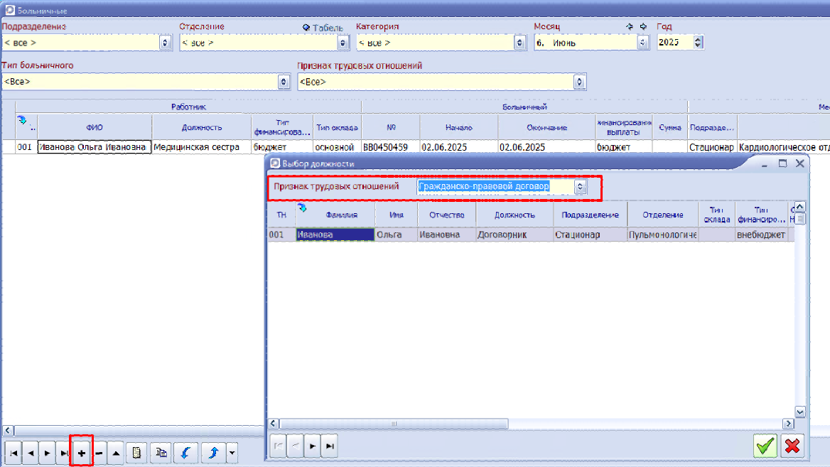Click the yellow notepad icon in toolbar

(x=136, y=453)
